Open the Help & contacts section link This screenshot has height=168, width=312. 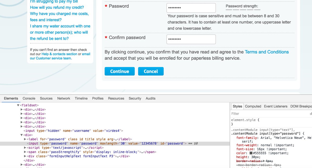point(59,54)
